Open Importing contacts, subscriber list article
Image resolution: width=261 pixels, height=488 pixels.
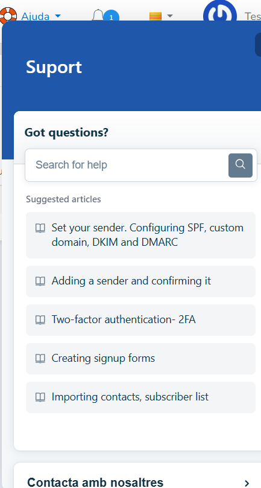(140, 397)
